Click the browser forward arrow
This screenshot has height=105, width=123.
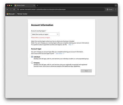coord(11,10)
